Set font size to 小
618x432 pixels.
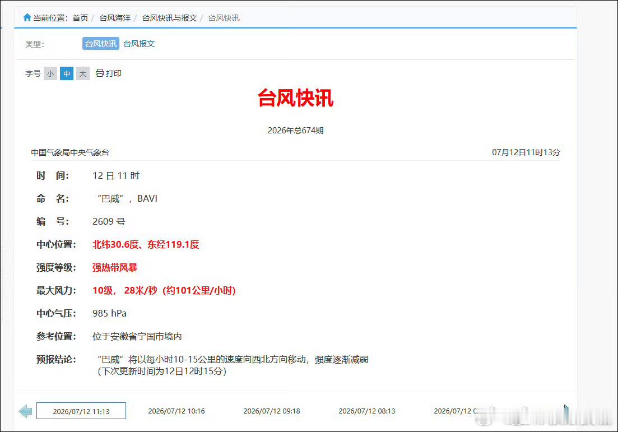pyautogui.click(x=50, y=73)
